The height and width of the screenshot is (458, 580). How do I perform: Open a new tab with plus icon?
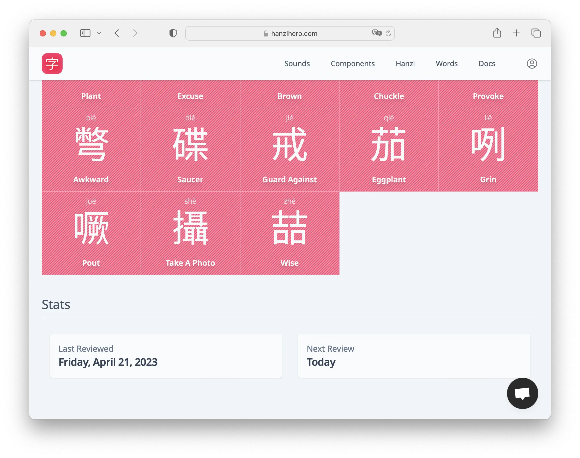(x=516, y=33)
